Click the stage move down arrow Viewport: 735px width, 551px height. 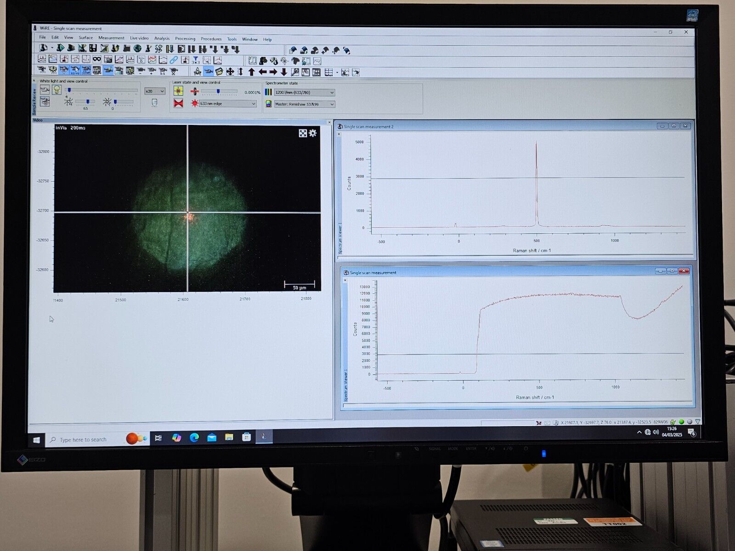click(284, 72)
